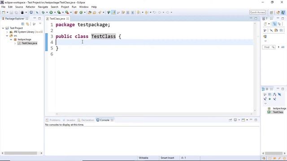Run the program with green Run button

point(51,13)
